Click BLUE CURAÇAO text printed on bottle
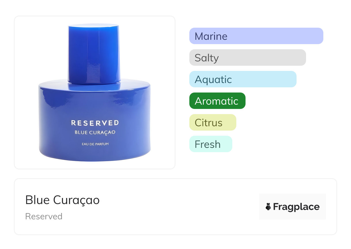This screenshot has height=249, width=351. pyautogui.click(x=95, y=132)
